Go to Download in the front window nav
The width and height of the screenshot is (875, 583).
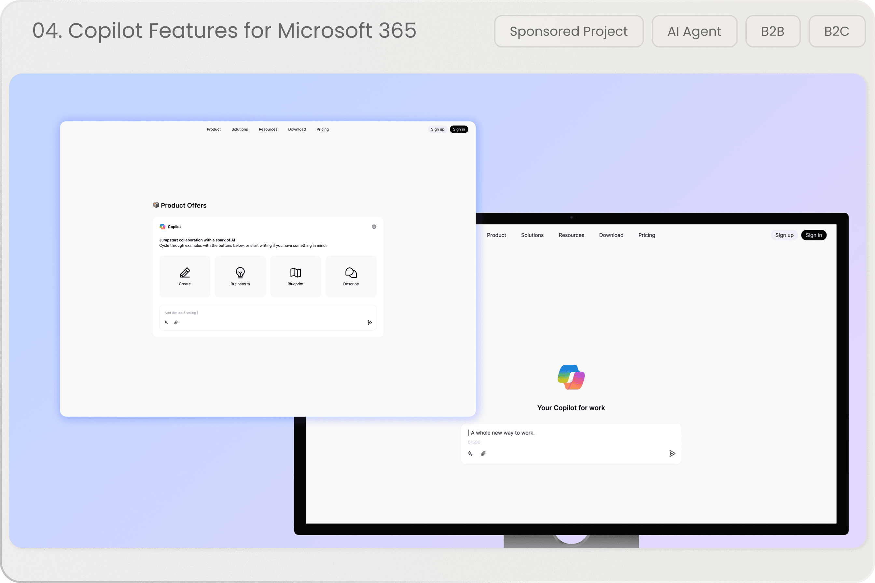[297, 129]
